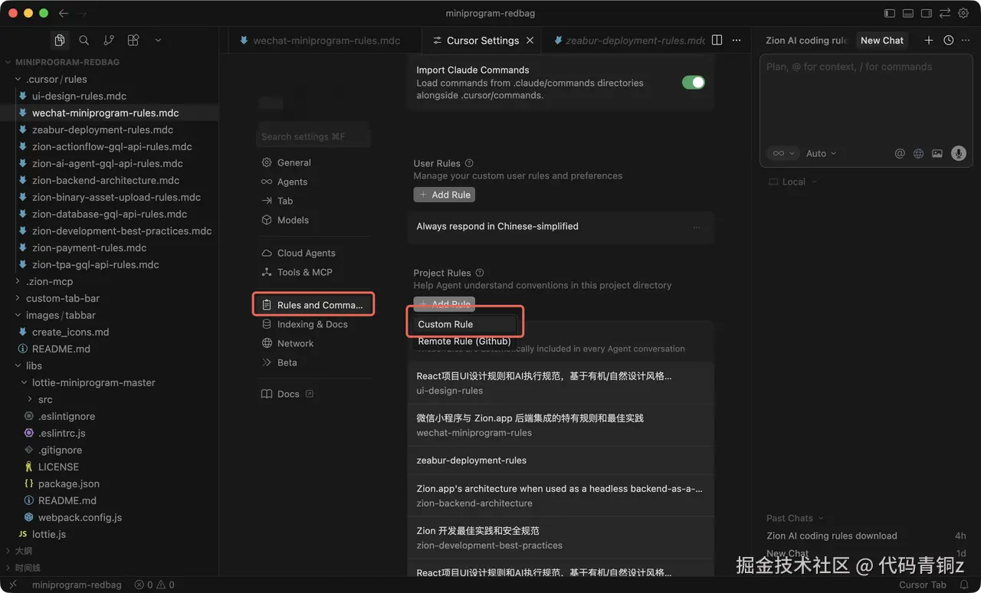Disable the Import Claude Commands toggle
Viewport: 981px width, 593px height.
pos(693,82)
